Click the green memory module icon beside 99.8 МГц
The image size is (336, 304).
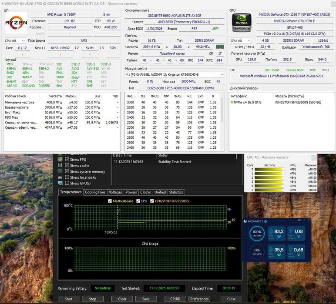coord(220,47)
